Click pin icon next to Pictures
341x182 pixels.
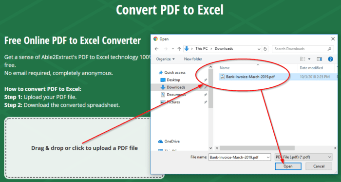205,102
